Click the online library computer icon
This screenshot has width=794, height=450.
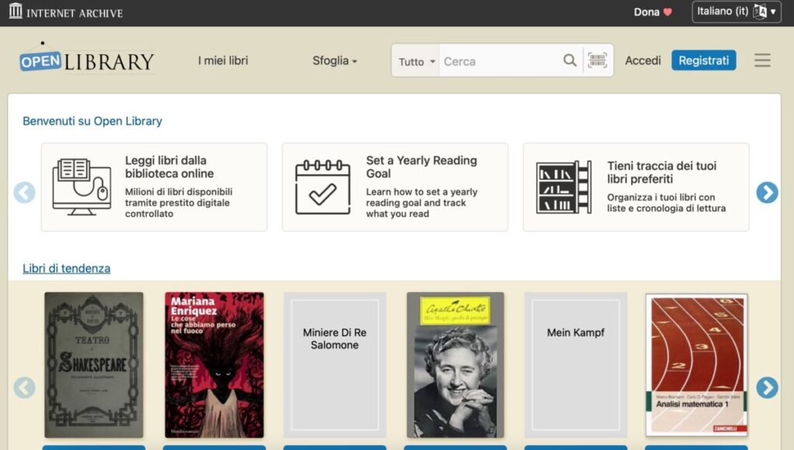point(81,187)
